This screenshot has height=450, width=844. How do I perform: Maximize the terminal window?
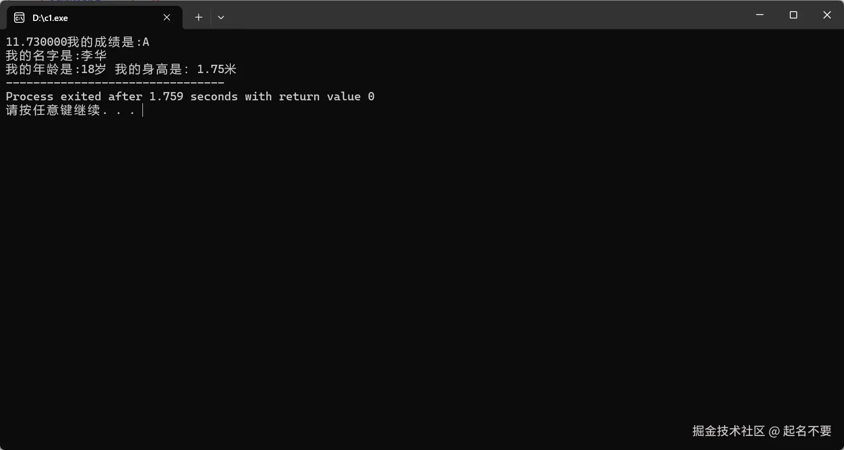click(x=793, y=15)
